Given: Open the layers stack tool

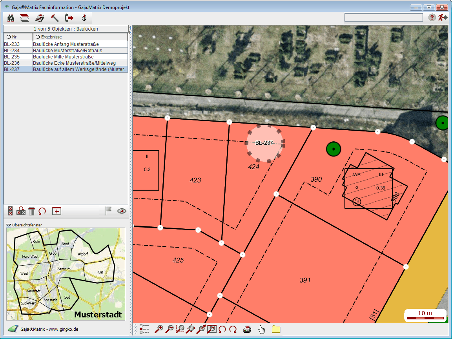Looking at the screenshot, I should coord(25,18).
